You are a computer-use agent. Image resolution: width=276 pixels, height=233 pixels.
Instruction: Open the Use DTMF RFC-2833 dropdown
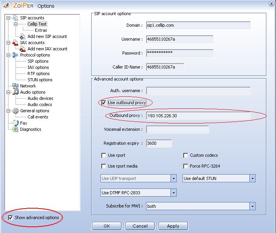pyautogui.click(x=174, y=193)
